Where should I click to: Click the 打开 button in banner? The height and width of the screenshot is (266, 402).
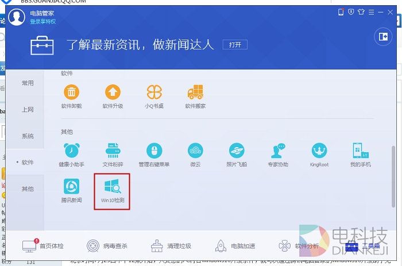235,45
